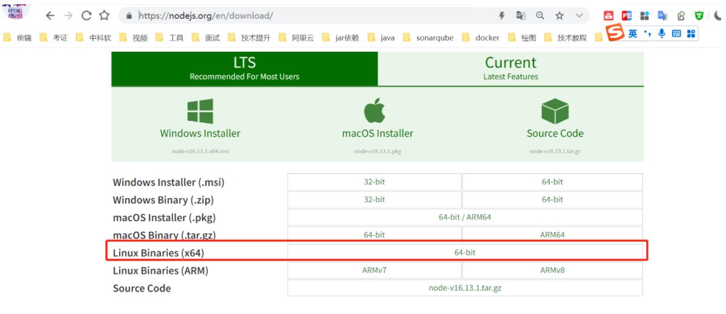Viewport: 726px width, 314px height.
Task: Click the Source Code link under cube
Action: pos(555,134)
